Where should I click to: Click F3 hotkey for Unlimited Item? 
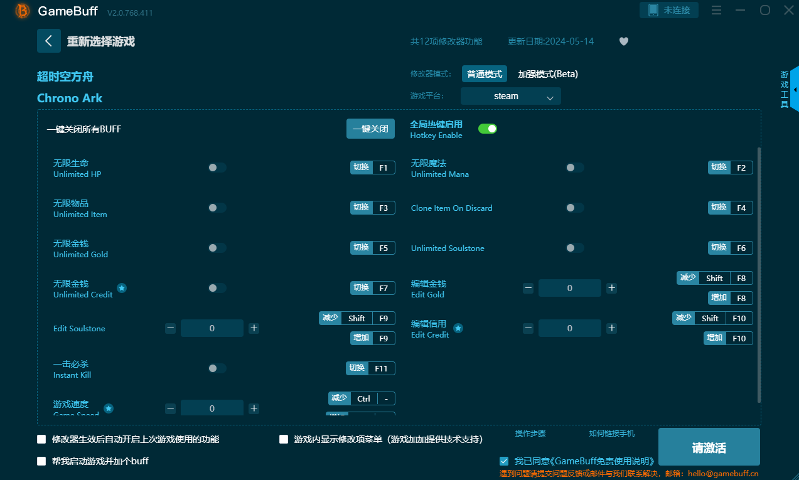[x=383, y=208]
